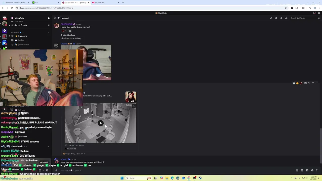Open Discord help icon
Image resolution: width=322 pixels, height=181 pixels.
(x=319, y=13)
